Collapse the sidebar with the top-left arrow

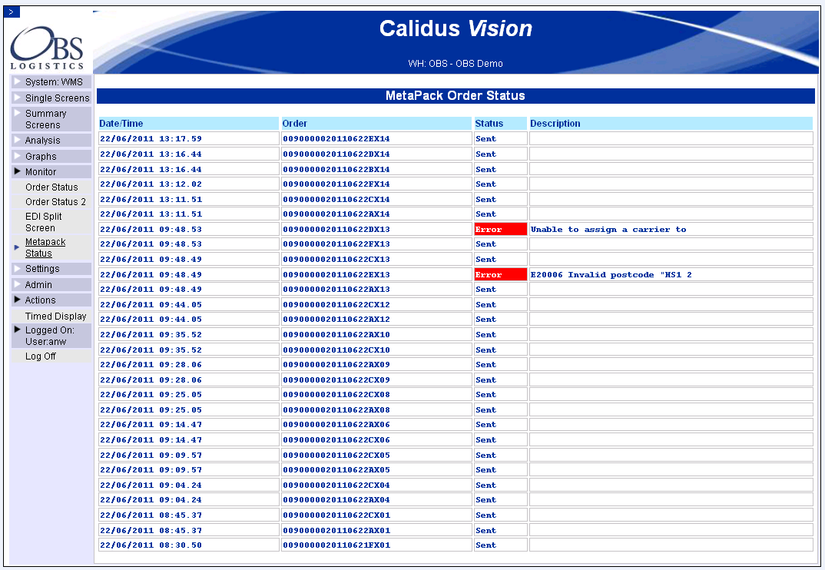[12, 12]
